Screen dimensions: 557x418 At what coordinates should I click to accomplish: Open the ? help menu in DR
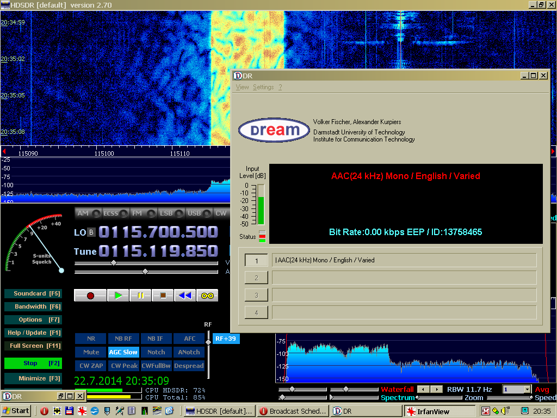tap(280, 87)
